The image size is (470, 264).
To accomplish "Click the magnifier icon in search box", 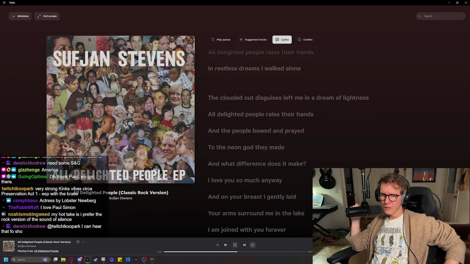I will click(420, 16).
